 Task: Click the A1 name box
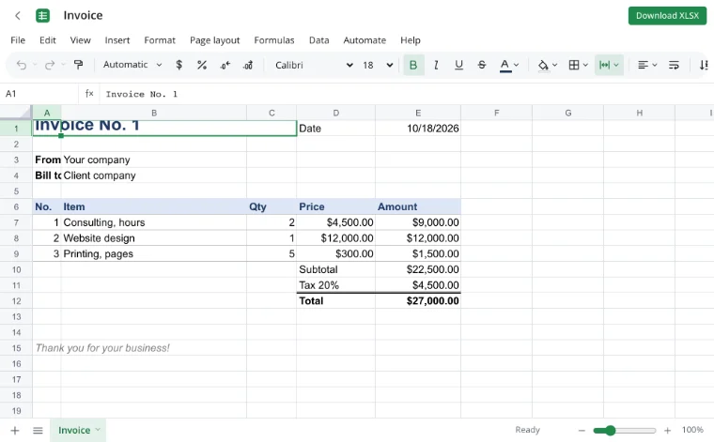coord(39,94)
